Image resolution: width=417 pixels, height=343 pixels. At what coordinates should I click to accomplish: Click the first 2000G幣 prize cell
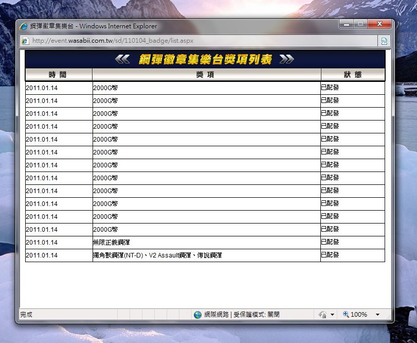tap(207, 88)
